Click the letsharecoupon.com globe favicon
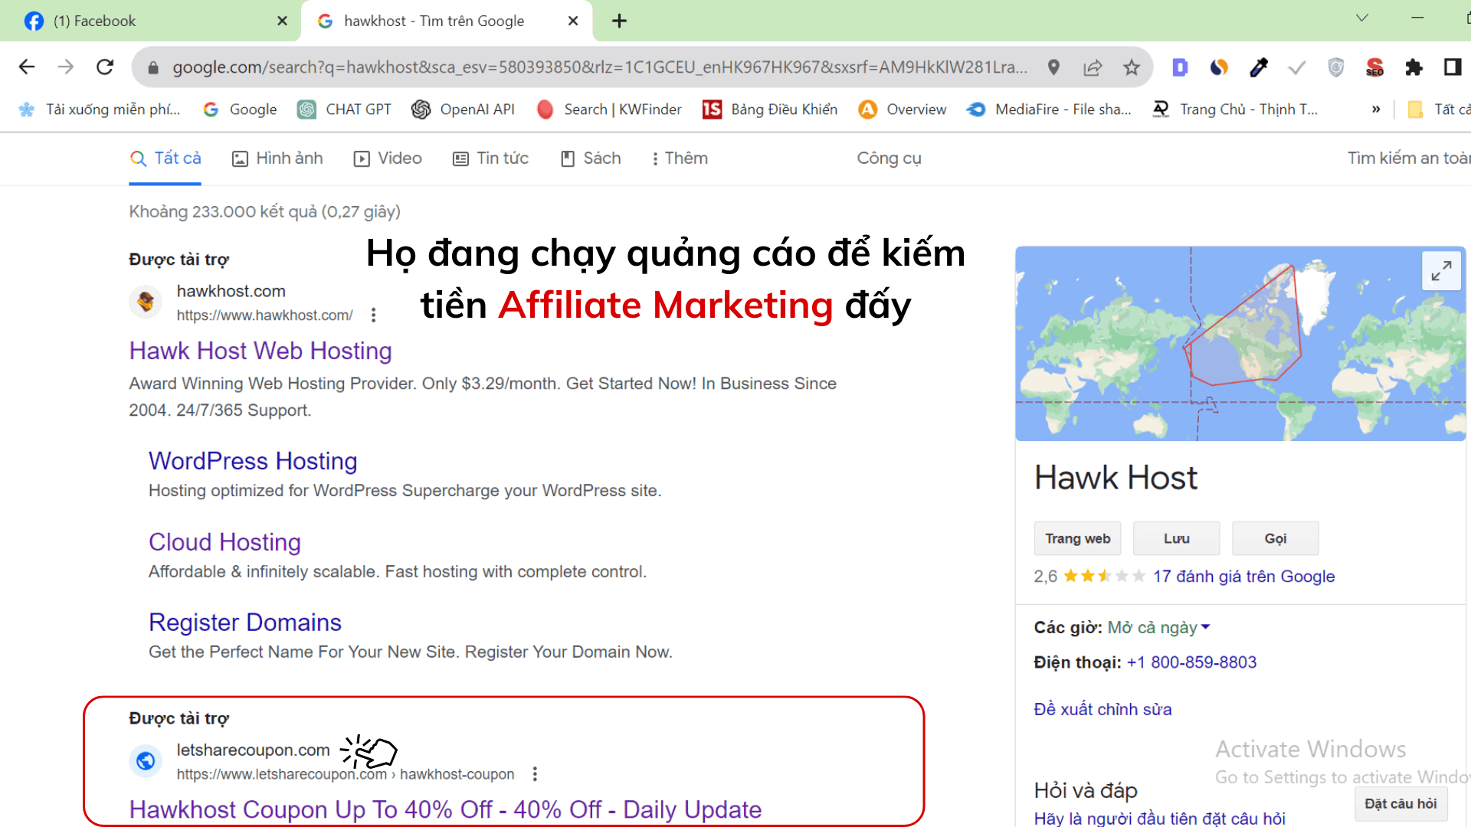Viewport: 1471px width, 827px height. click(146, 761)
